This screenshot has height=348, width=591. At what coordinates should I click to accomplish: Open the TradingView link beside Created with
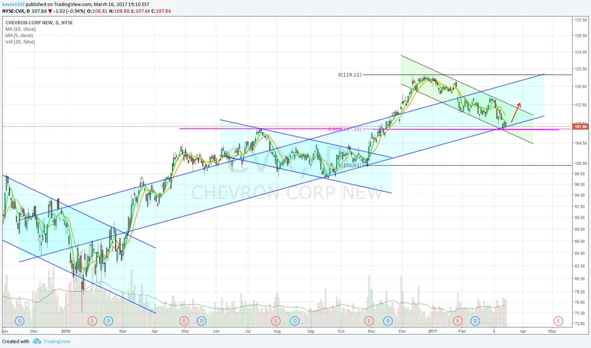pos(57,341)
